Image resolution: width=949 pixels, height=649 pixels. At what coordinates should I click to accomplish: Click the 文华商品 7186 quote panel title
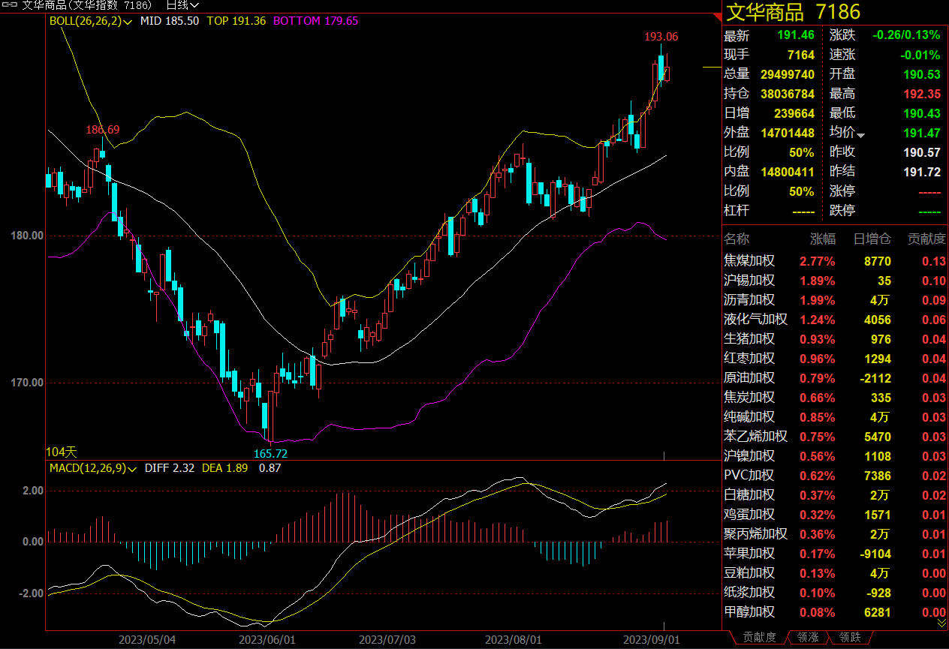(792, 12)
